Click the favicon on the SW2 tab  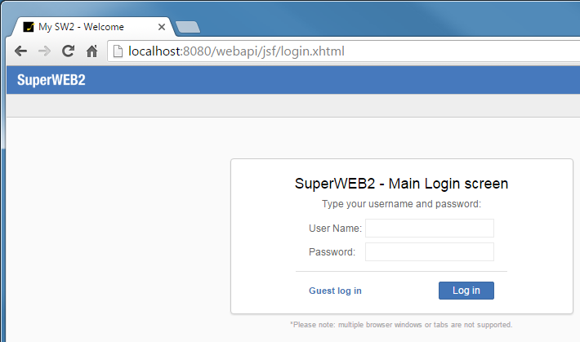coord(29,27)
